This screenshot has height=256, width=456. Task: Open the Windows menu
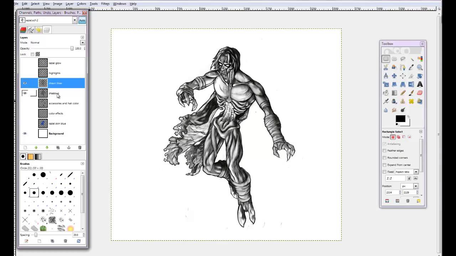coord(119,4)
